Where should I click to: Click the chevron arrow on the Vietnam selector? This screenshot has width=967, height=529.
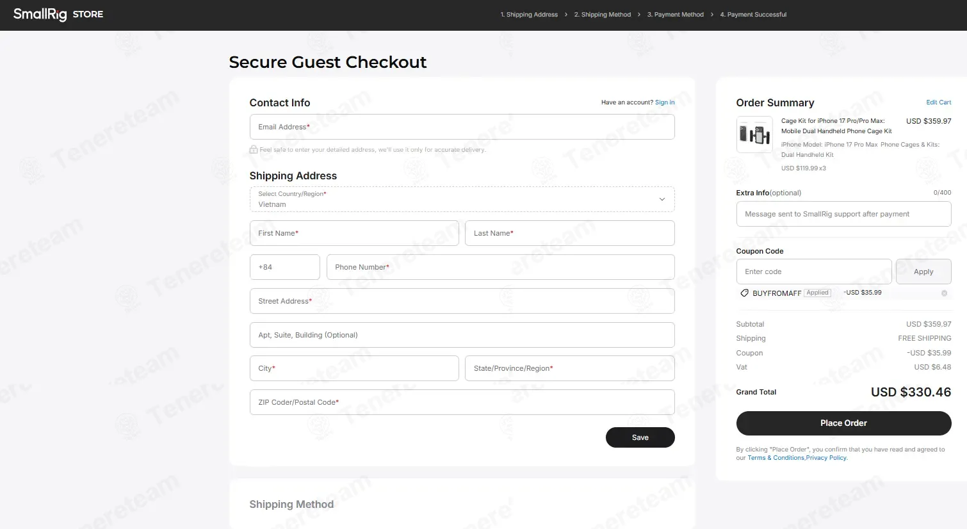(662, 199)
